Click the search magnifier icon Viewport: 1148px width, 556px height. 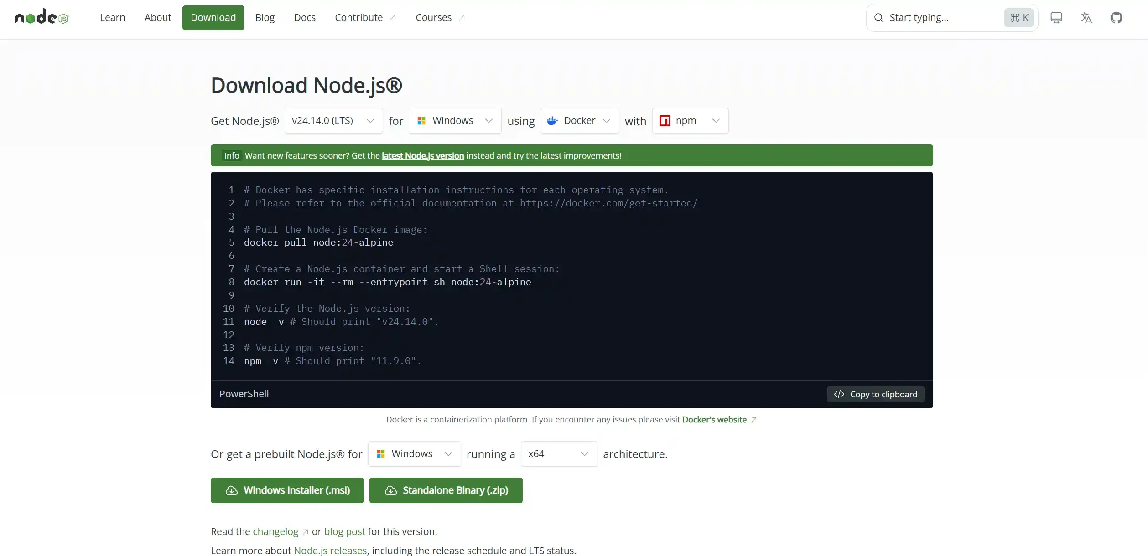click(x=878, y=17)
